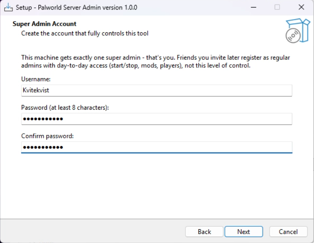Click the 'Username:' label
The height and width of the screenshot is (243, 314).
point(36,79)
